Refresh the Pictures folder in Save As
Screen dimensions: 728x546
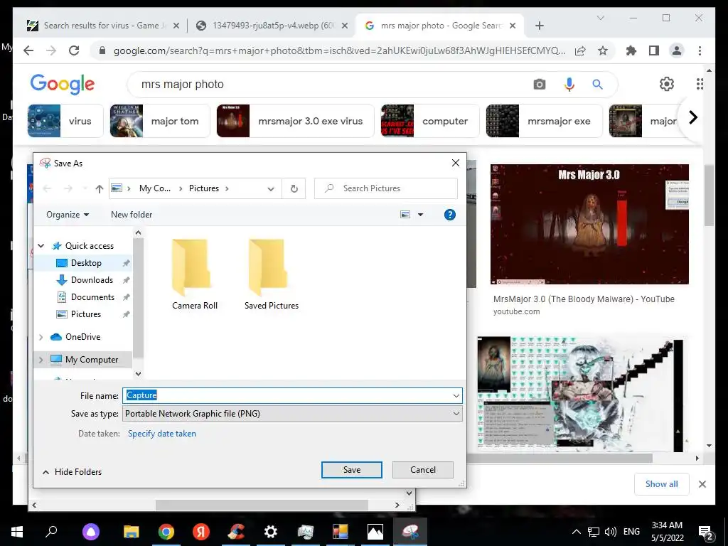pyautogui.click(x=294, y=188)
